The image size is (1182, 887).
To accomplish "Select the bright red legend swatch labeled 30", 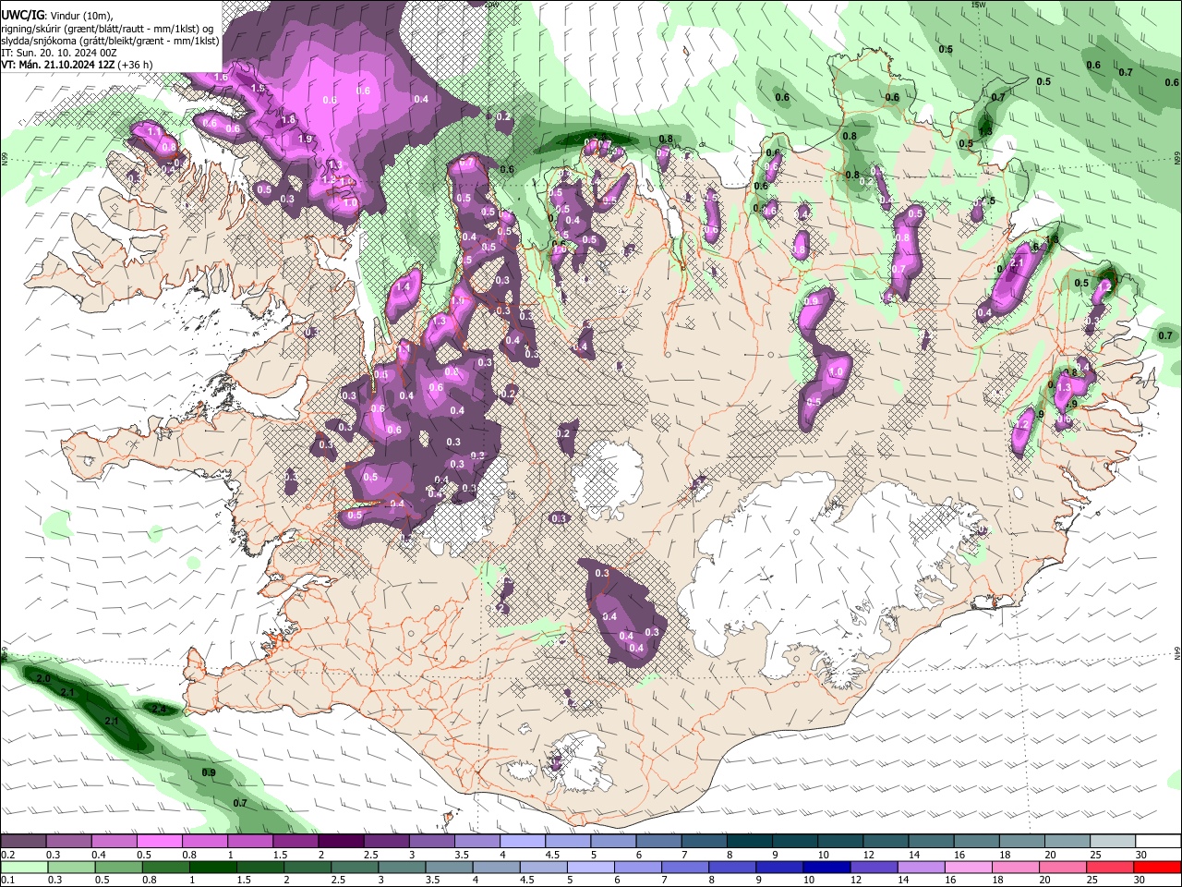I will pos(1156,868).
